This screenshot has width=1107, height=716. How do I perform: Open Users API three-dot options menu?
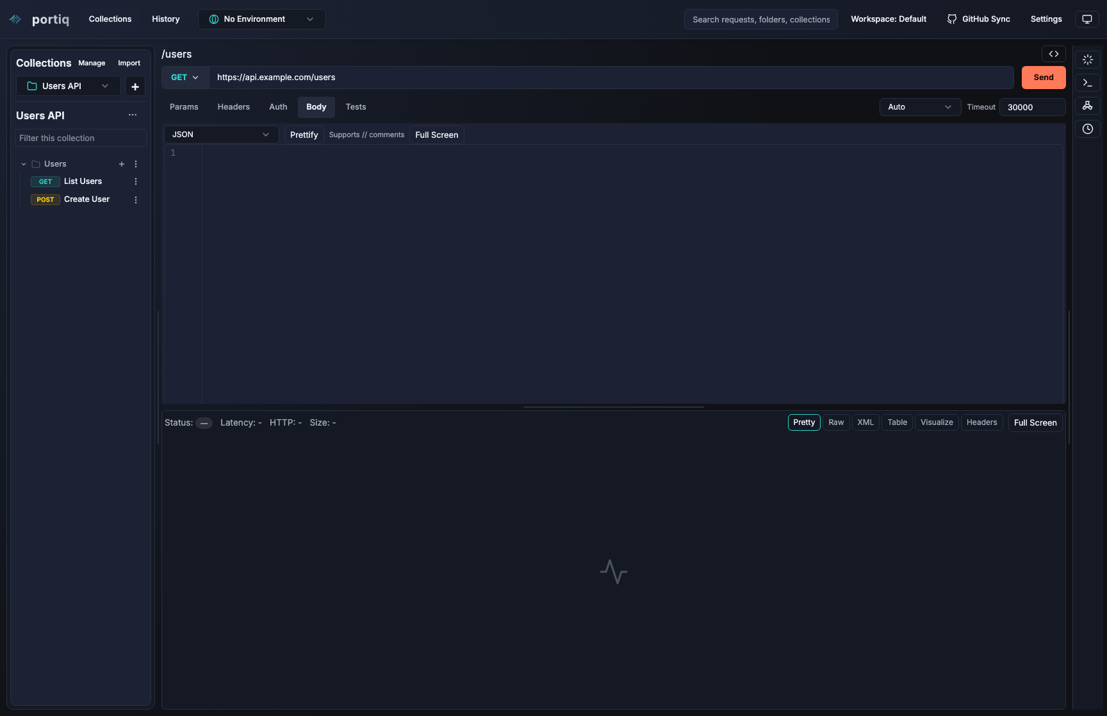133,115
